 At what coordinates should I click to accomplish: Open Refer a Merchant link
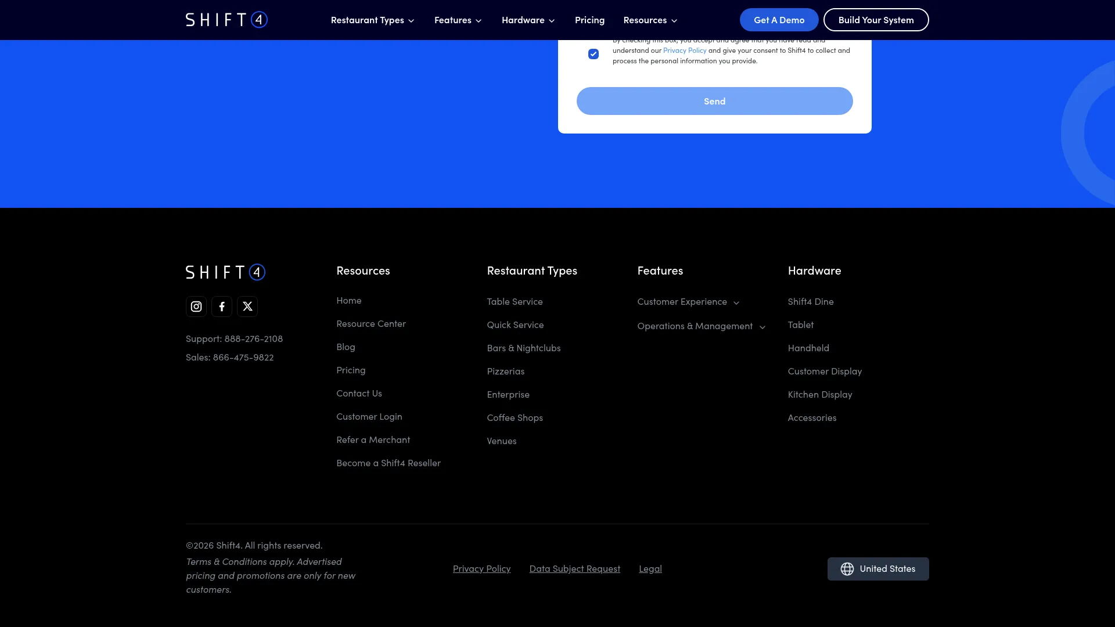[373, 440]
